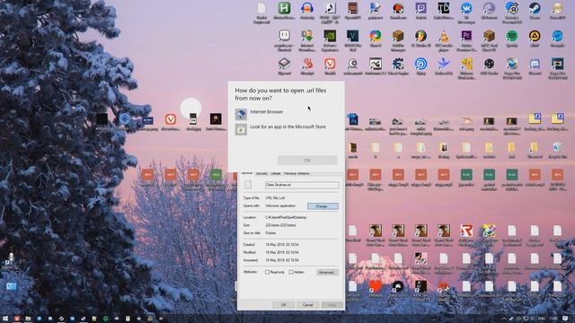Screen dimensions: 575x323
Task: Select the Modified date value in Properties
Action: click(282, 252)
